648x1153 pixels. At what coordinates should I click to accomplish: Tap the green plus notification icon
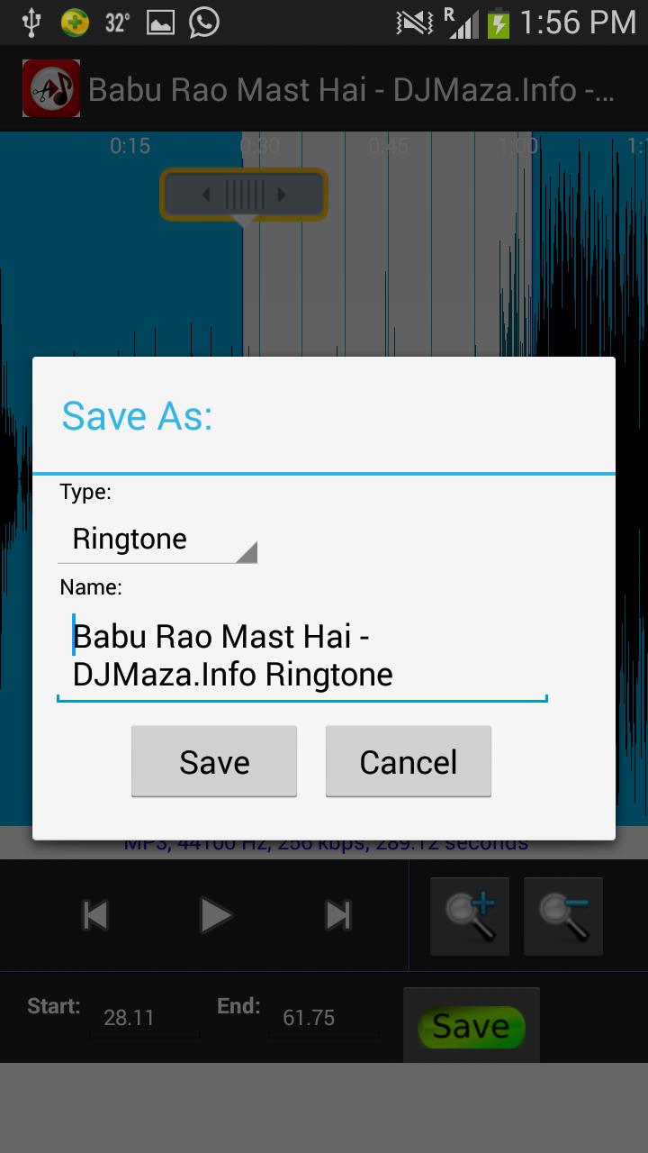coord(75,23)
